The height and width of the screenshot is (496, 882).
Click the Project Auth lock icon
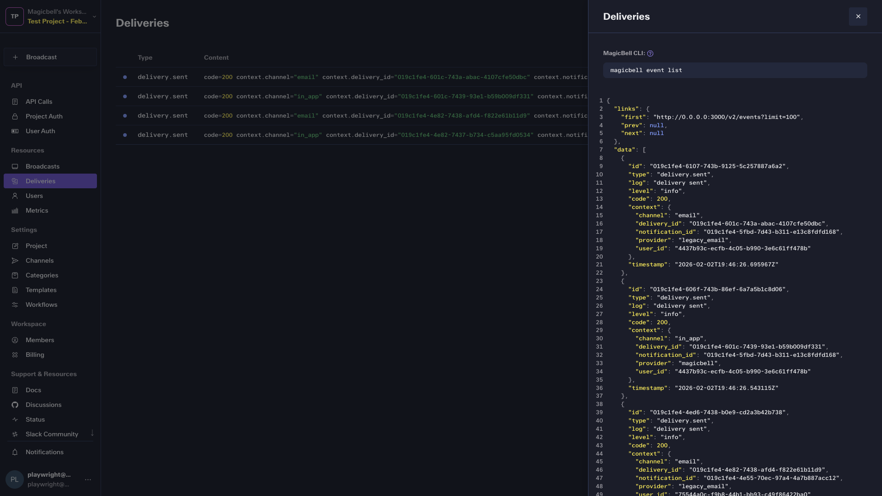pyautogui.click(x=15, y=116)
